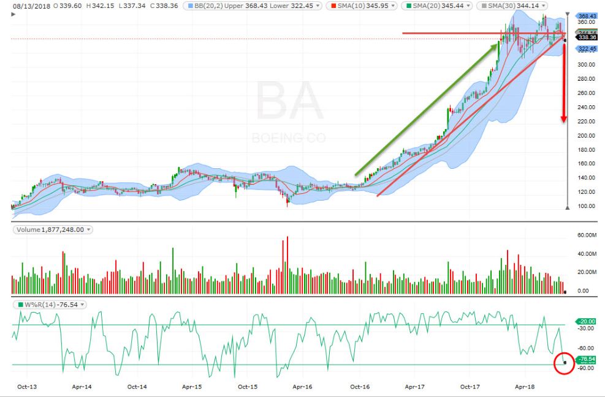The image size is (605, 397).
Task: Select the black 338.36 last price tag
Action: (x=587, y=37)
